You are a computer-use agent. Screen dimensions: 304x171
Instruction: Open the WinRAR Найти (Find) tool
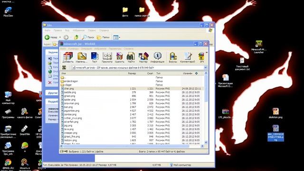131,57
